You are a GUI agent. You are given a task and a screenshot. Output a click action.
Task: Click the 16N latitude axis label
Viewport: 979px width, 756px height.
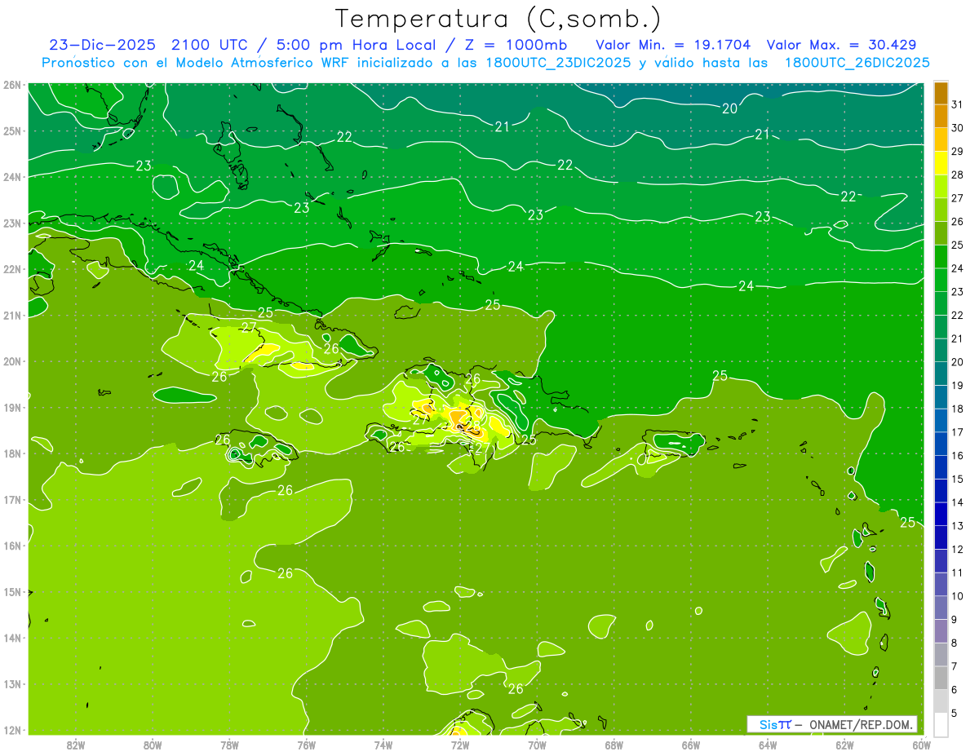click(11, 546)
